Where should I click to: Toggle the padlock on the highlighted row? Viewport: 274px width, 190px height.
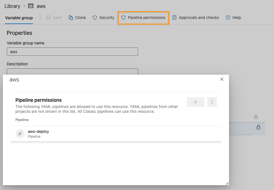tap(258, 127)
